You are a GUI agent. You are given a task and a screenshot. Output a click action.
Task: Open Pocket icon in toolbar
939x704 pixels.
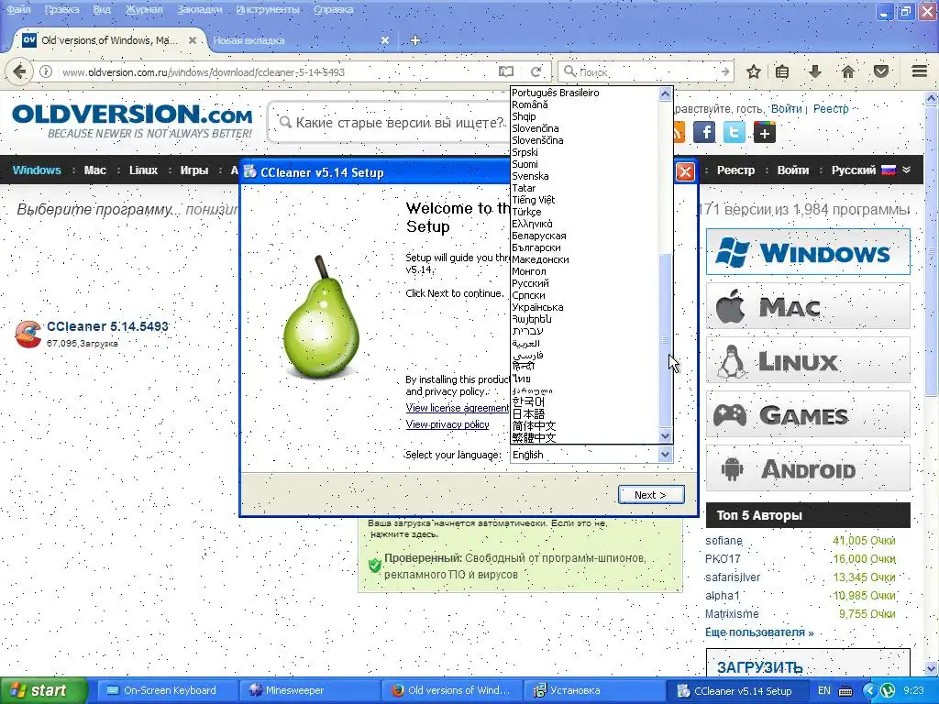[x=881, y=71]
